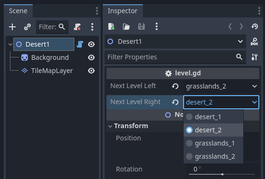
Task: Open Inspector panel three-dot tab menu
Action: pos(259,11)
